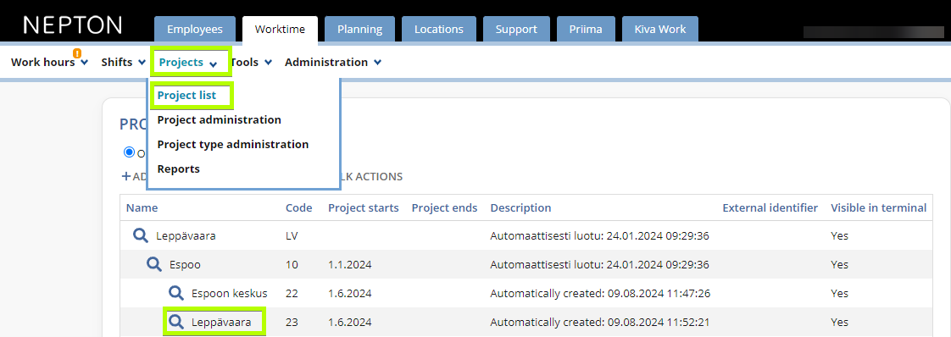Collapse the Projects dropdown chevron
This screenshot has width=951, height=337.
(213, 64)
